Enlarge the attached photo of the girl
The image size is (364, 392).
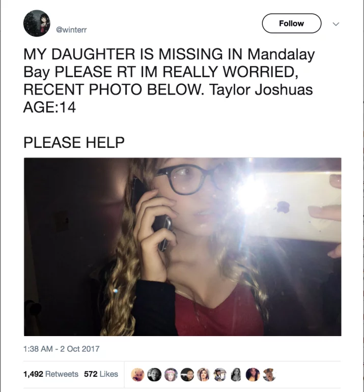[x=182, y=247]
